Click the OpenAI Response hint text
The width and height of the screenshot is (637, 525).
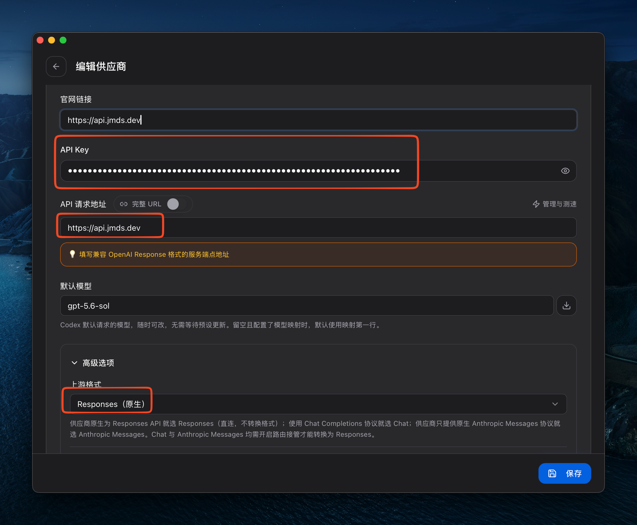point(154,255)
